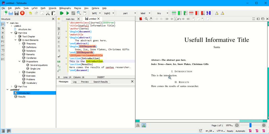
Task: Click the blue align columns table icon
Action: [208, 13]
